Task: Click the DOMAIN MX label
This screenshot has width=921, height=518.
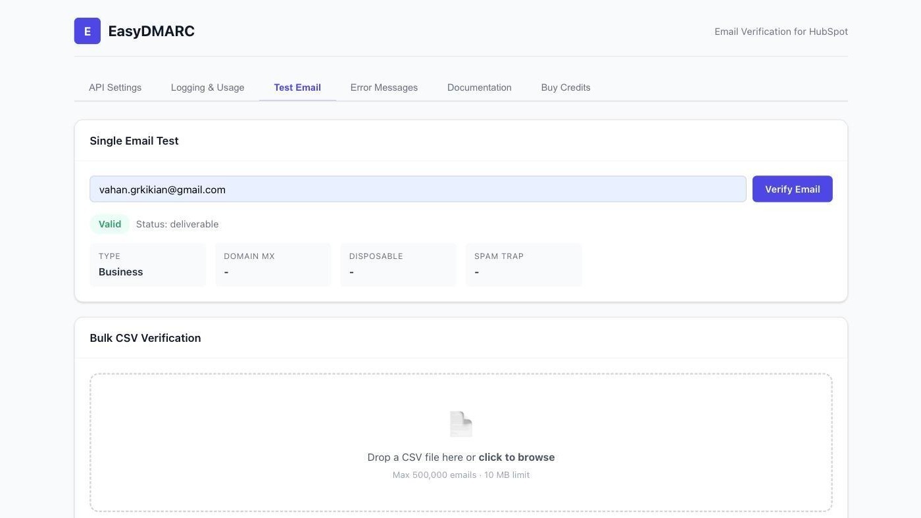Action: click(249, 256)
